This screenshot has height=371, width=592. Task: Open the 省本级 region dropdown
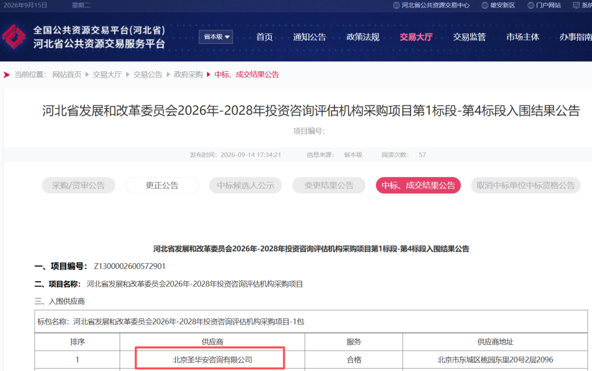pyautogui.click(x=216, y=37)
